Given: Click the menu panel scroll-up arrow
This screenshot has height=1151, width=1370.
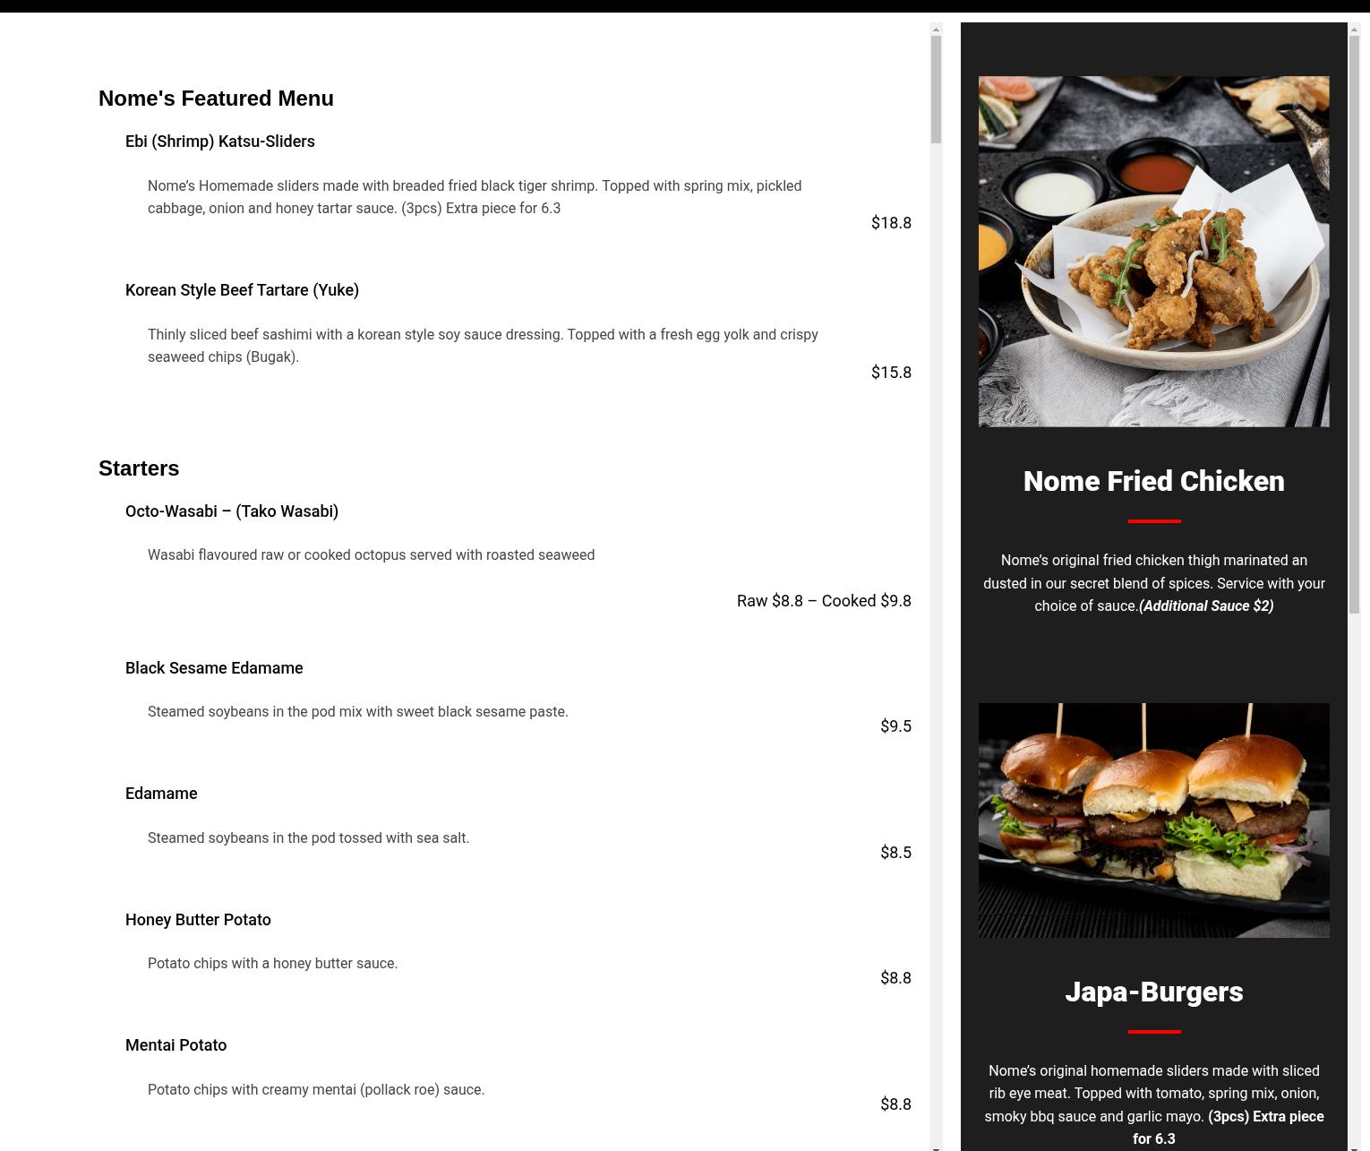Looking at the screenshot, I should (x=936, y=30).
